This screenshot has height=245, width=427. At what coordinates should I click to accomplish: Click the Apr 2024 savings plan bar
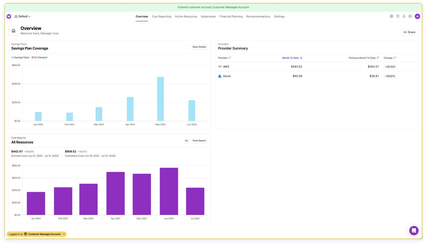[x=130, y=109]
